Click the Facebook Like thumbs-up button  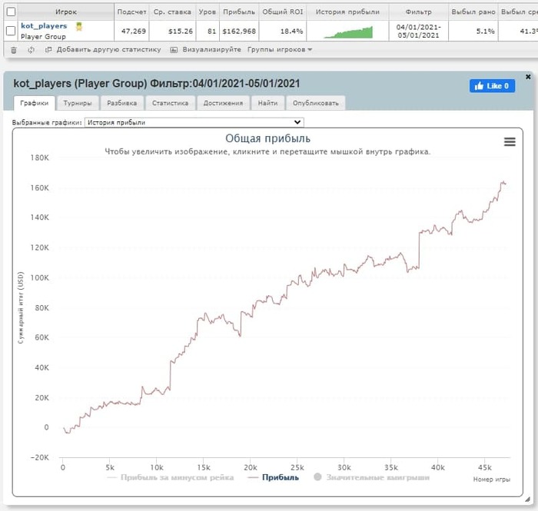point(492,86)
